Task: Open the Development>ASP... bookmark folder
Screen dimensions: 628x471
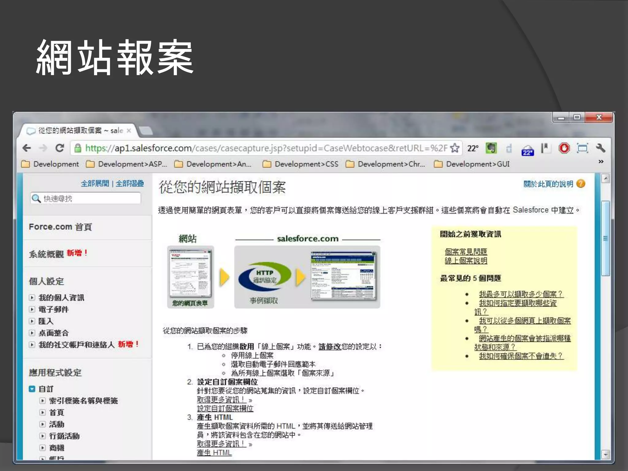Action: (x=126, y=164)
